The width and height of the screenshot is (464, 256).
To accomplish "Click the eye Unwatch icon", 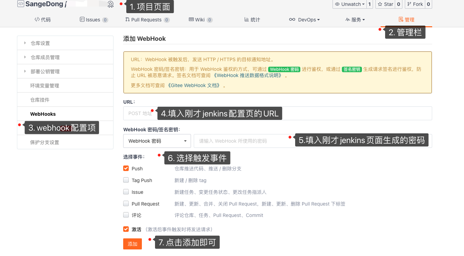I will tap(337, 4).
